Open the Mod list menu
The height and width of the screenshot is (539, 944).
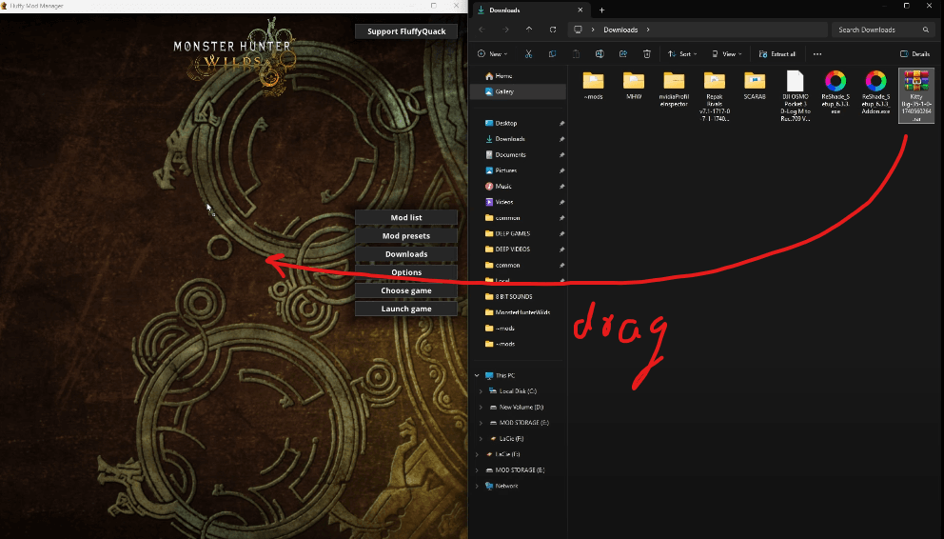coord(406,217)
